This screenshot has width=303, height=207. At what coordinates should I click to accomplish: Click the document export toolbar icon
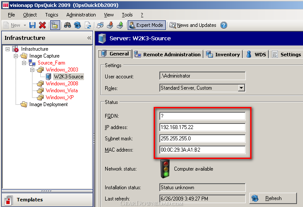coord(88,25)
